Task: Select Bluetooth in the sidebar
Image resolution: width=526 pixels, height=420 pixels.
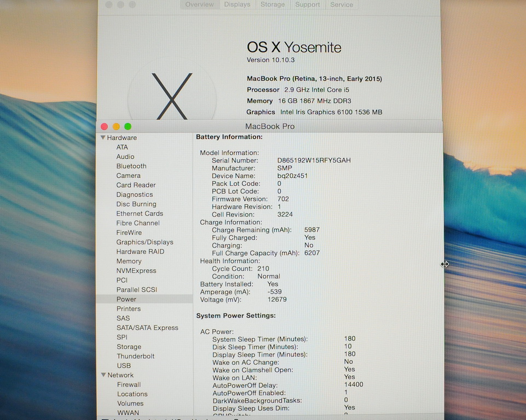Action: click(x=131, y=166)
